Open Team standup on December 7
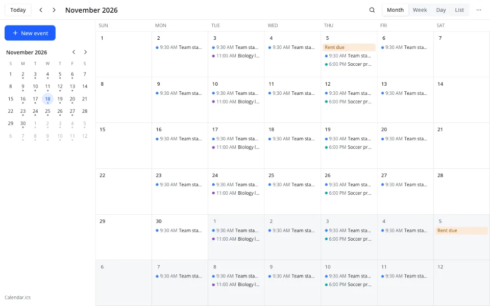 180,276
